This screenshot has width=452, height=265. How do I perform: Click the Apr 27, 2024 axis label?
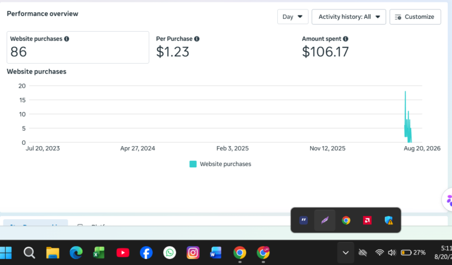pyautogui.click(x=138, y=148)
